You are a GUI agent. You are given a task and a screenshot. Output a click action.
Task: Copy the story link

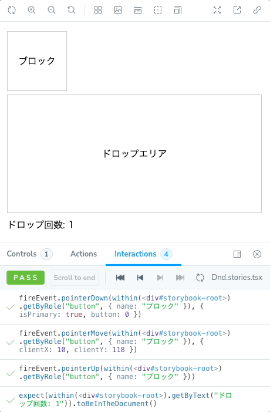tap(257, 10)
